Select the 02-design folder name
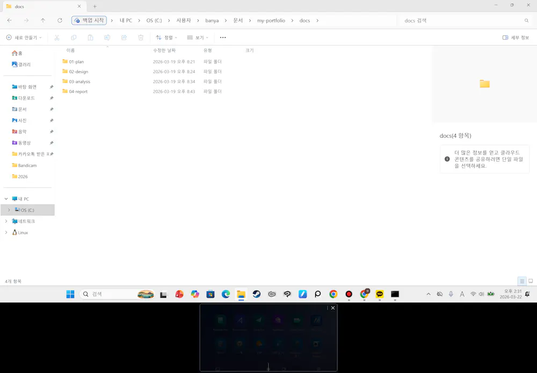Viewport: 537px width, 373px height. coord(78,71)
